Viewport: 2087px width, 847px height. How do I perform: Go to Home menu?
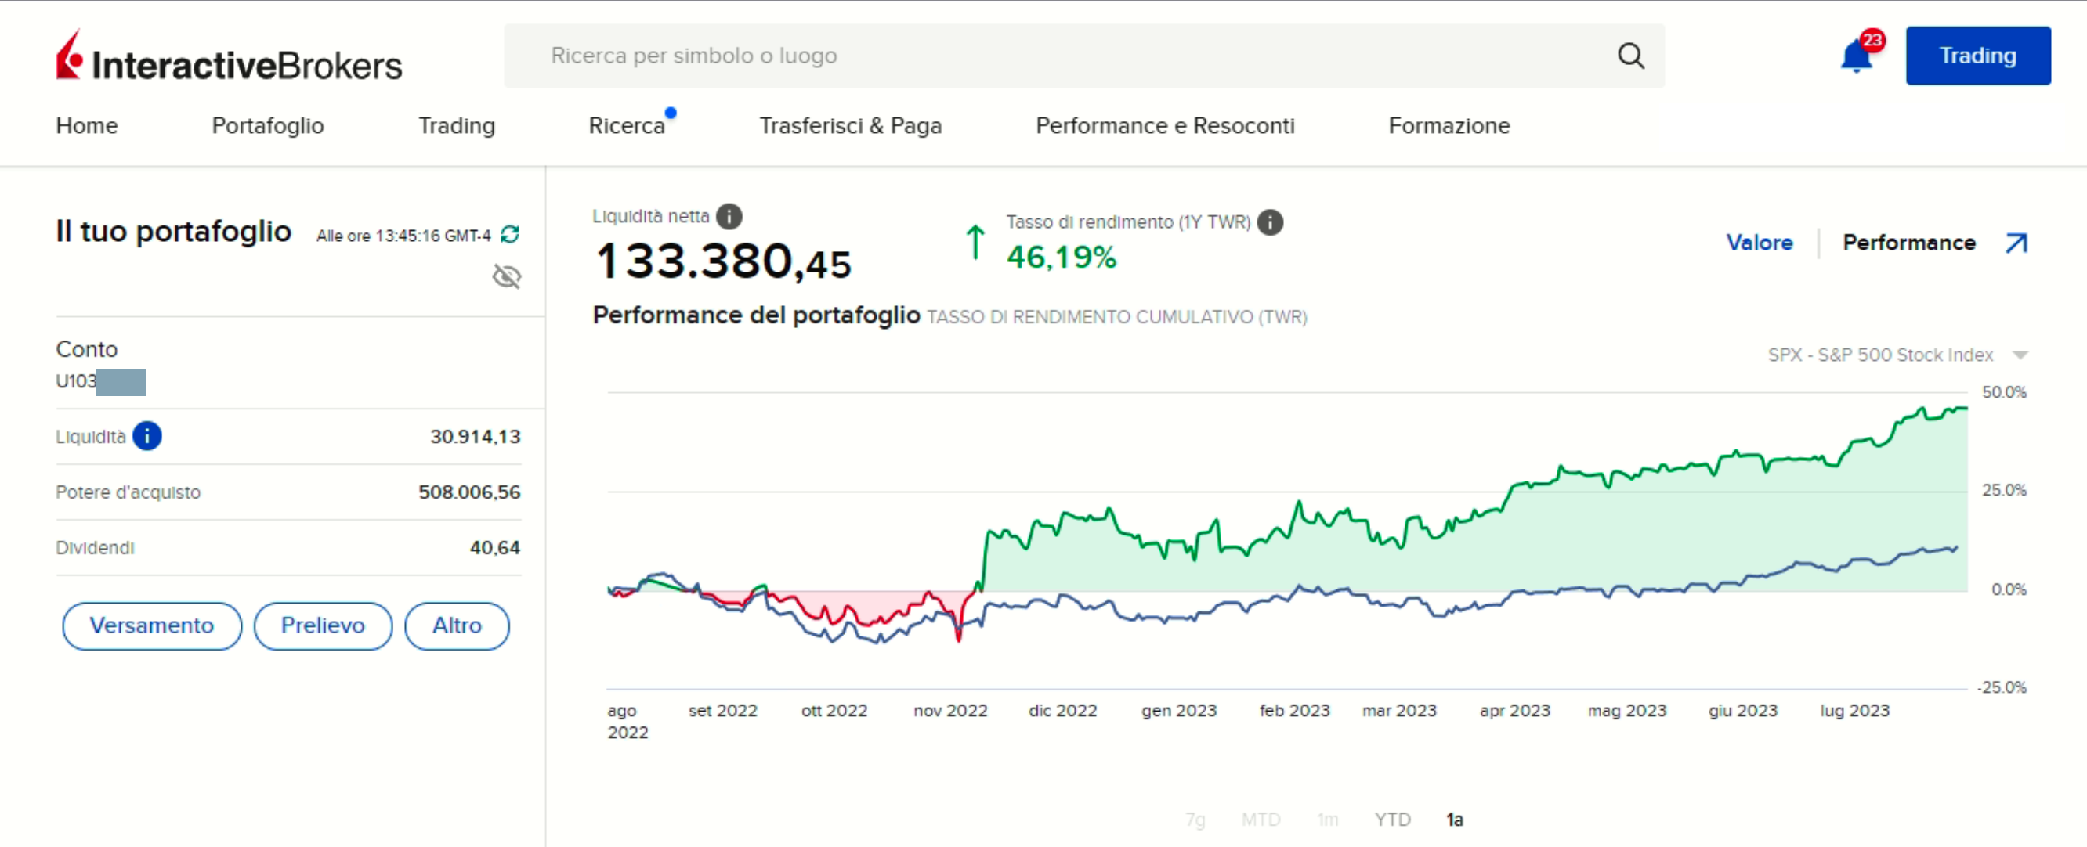pos(87,125)
